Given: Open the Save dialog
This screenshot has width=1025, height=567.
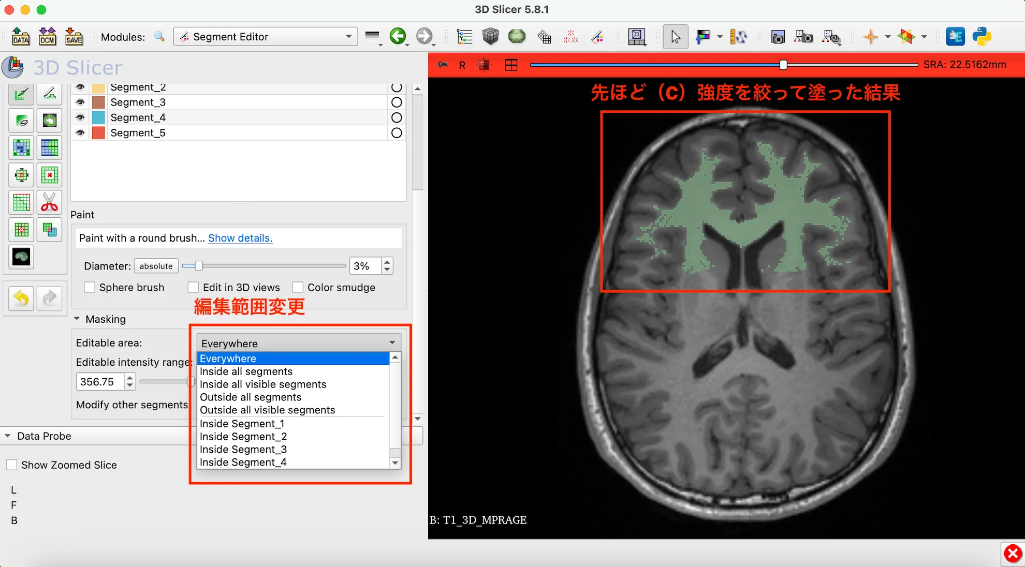Looking at the screenshot, I should click(x=74, y=36).
